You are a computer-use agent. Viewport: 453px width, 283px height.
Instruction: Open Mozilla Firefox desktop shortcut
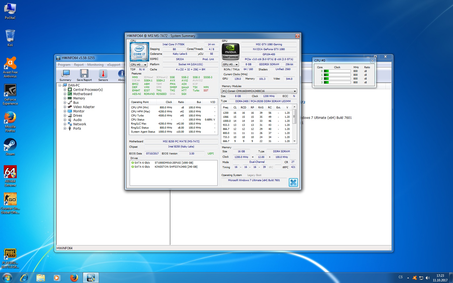[x=10, y=122]
